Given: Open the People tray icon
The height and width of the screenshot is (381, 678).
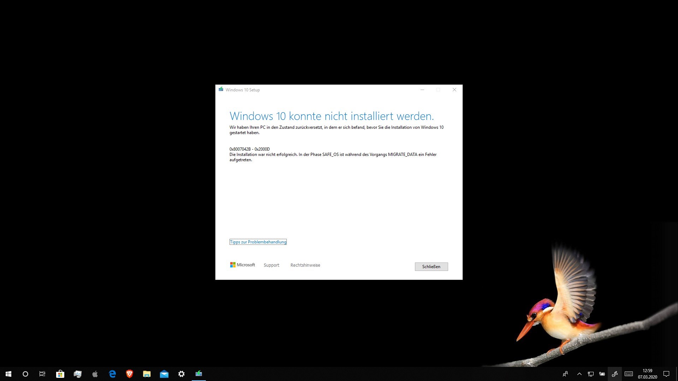Looking at the screenshot, I should pyautogui.click(x=565, y=374).
